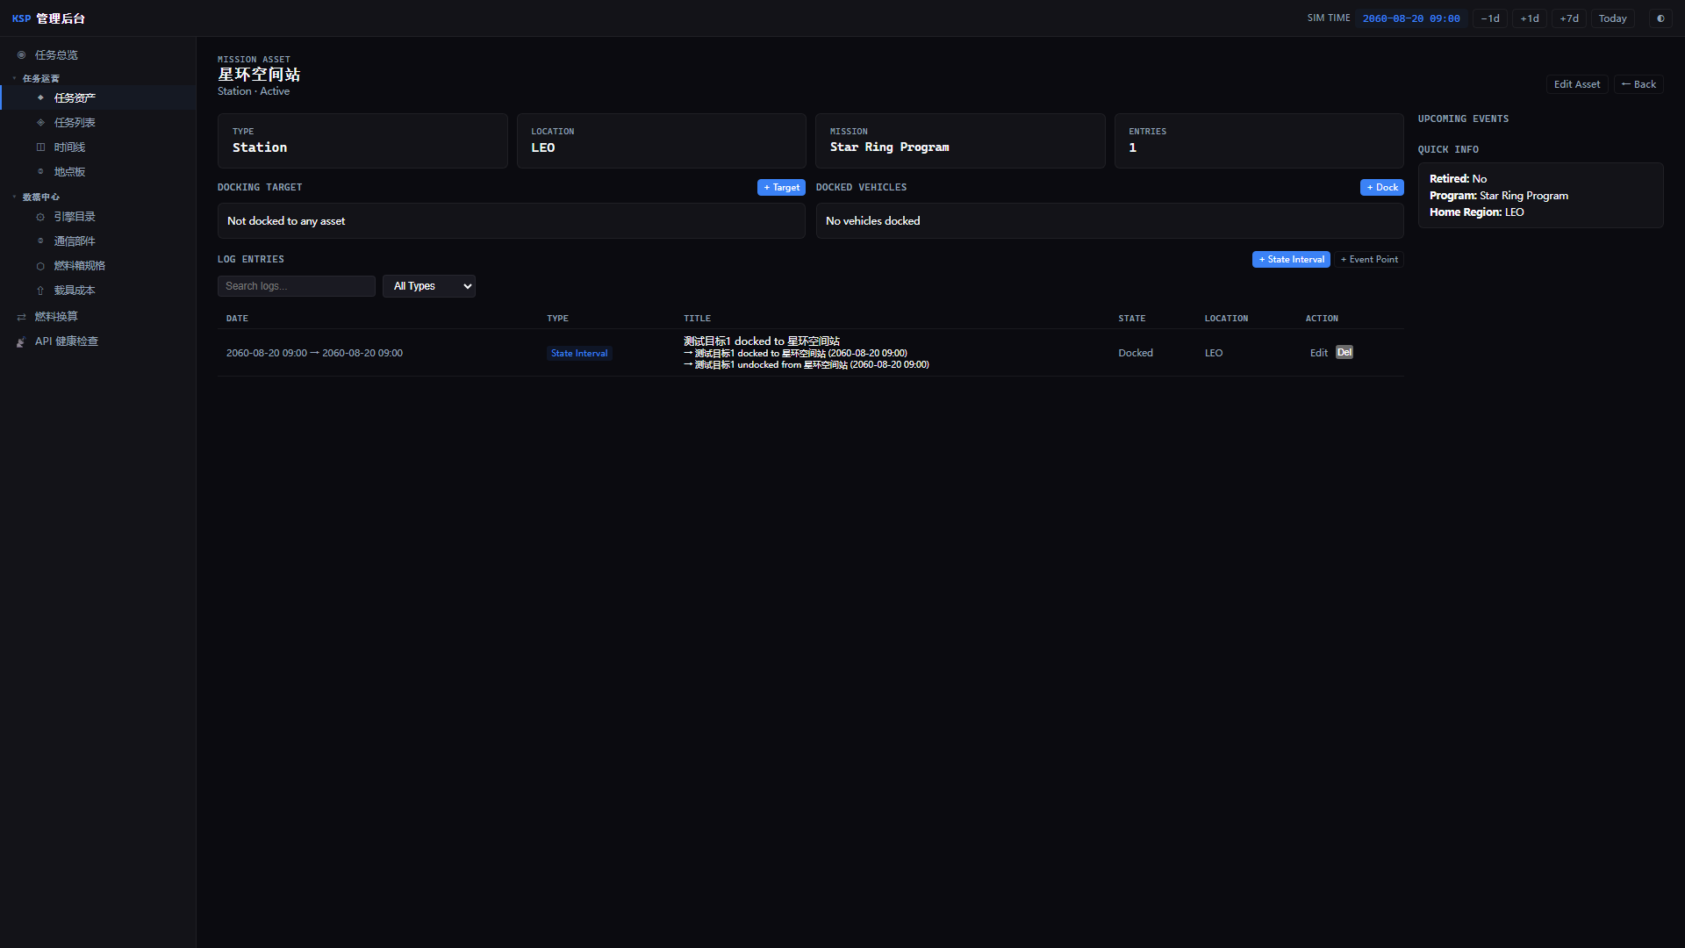Image resolution: width=1685 pixels, height=948 pixels.
Task: Add a docking target with + Target
Action: click(781, 187)
